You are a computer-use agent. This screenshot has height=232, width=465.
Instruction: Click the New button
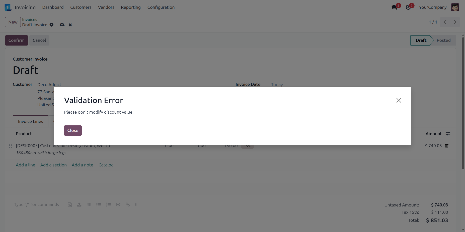(x=13, y=22)
